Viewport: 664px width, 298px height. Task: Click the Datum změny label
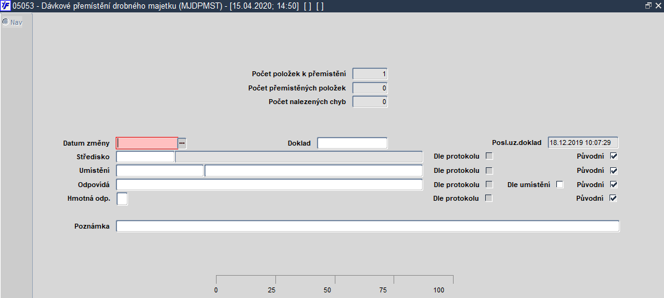click(87, 143)
